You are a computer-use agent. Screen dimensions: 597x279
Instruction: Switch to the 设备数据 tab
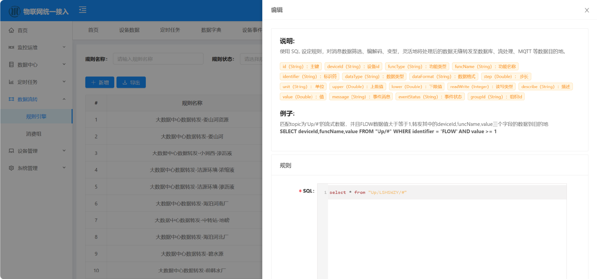129,30
